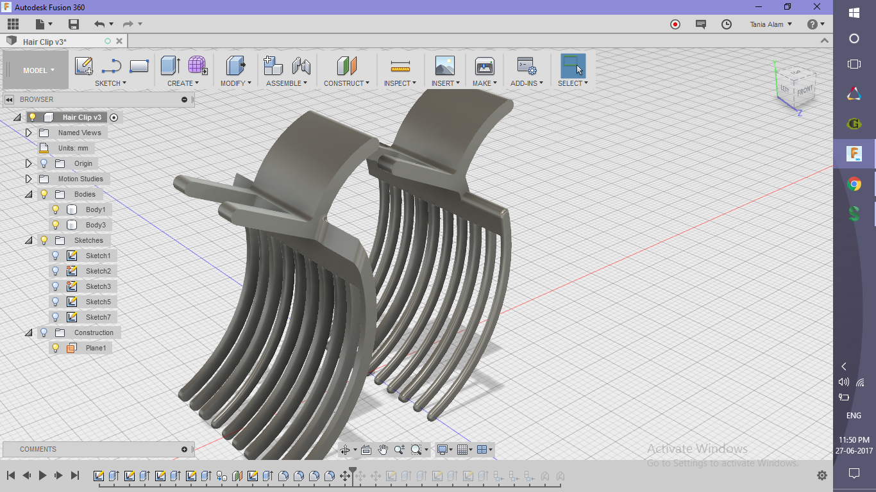Open the ASSEMBLE menu
876x492 pixels.
click(287, 83)
